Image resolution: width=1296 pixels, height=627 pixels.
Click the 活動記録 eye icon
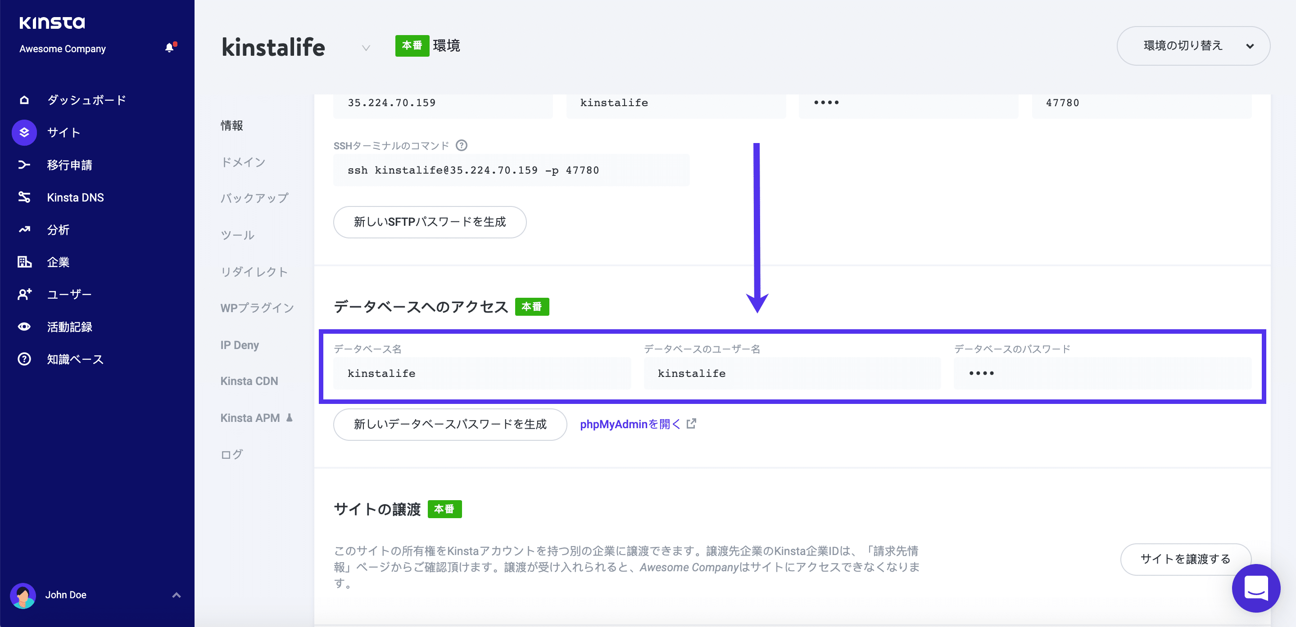click(x=24, y=327)
